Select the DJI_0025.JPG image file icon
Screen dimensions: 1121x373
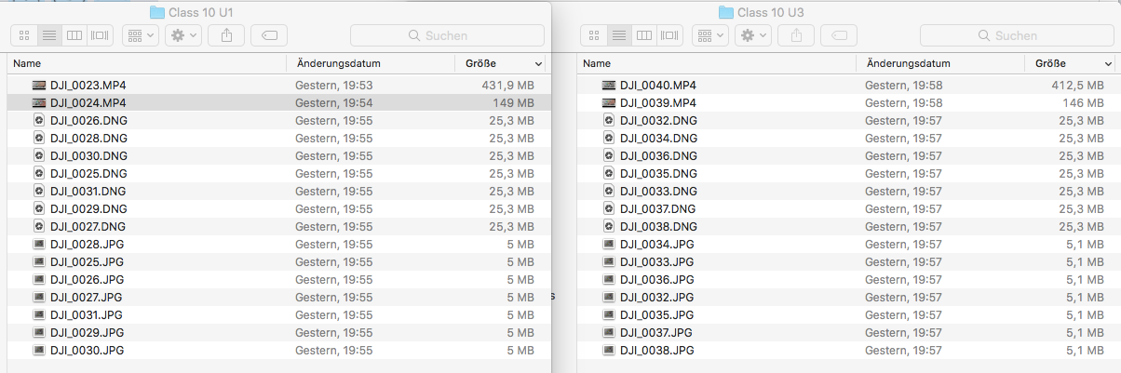click(38, 261)
